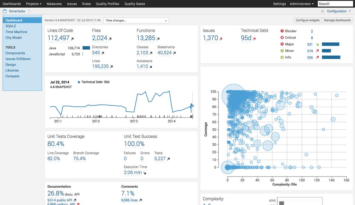Click the 8,596 lines comments link
The image size is (355, 205).
129,200
